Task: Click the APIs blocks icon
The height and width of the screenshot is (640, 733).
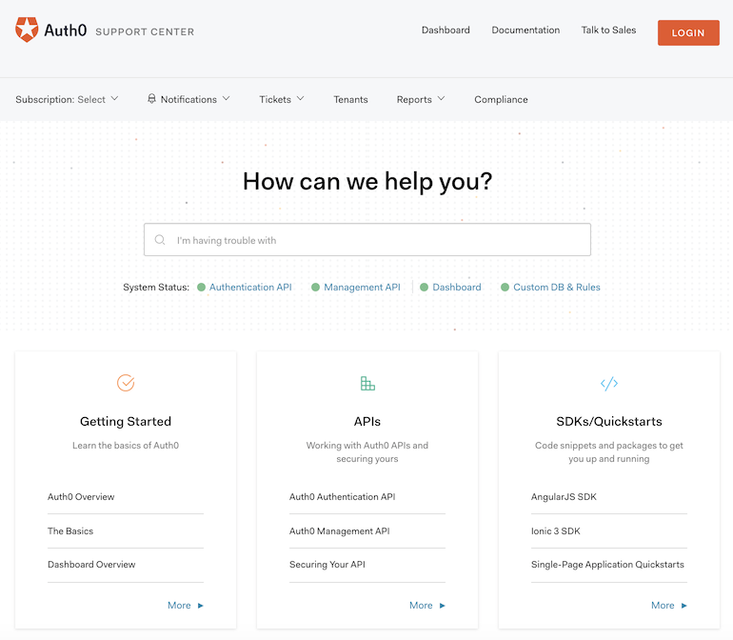Action: pos(367,383)
